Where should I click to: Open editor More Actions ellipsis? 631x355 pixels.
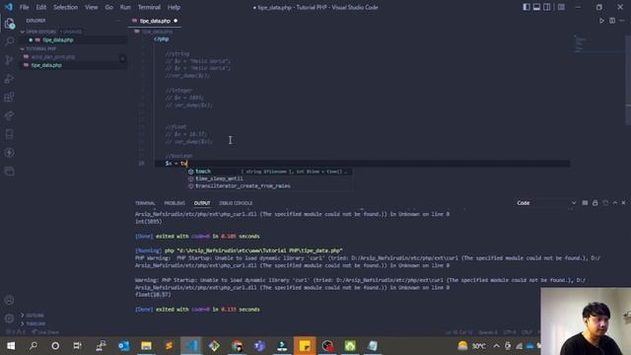point(622,21)
